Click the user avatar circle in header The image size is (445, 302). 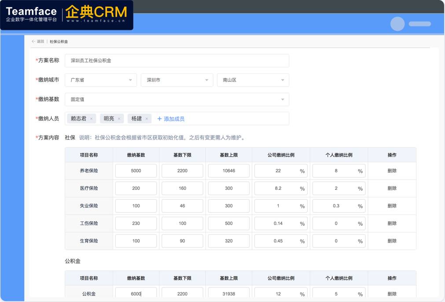397,24
